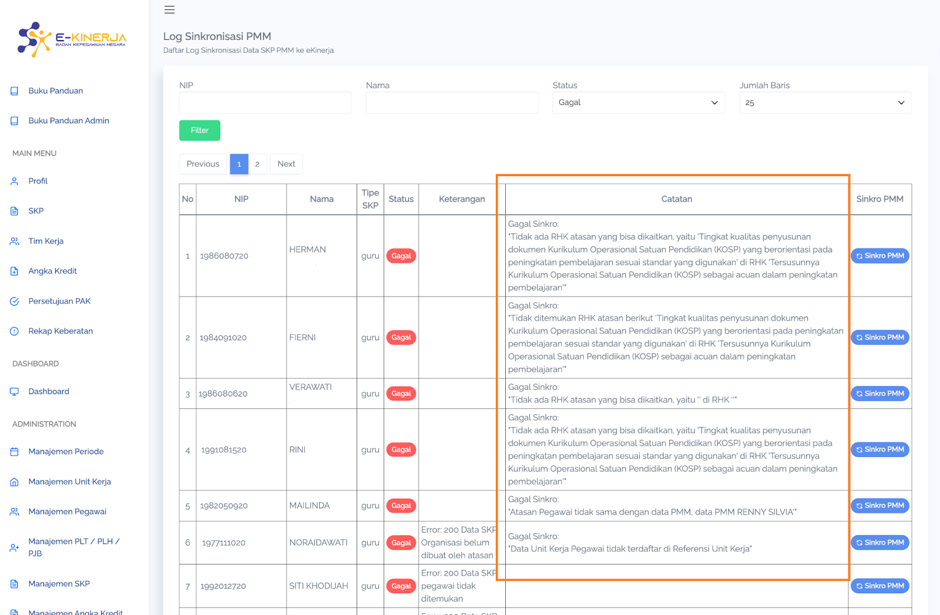Go to page 2 of results
Screen dimensions: 940x615
coord(257,164)
